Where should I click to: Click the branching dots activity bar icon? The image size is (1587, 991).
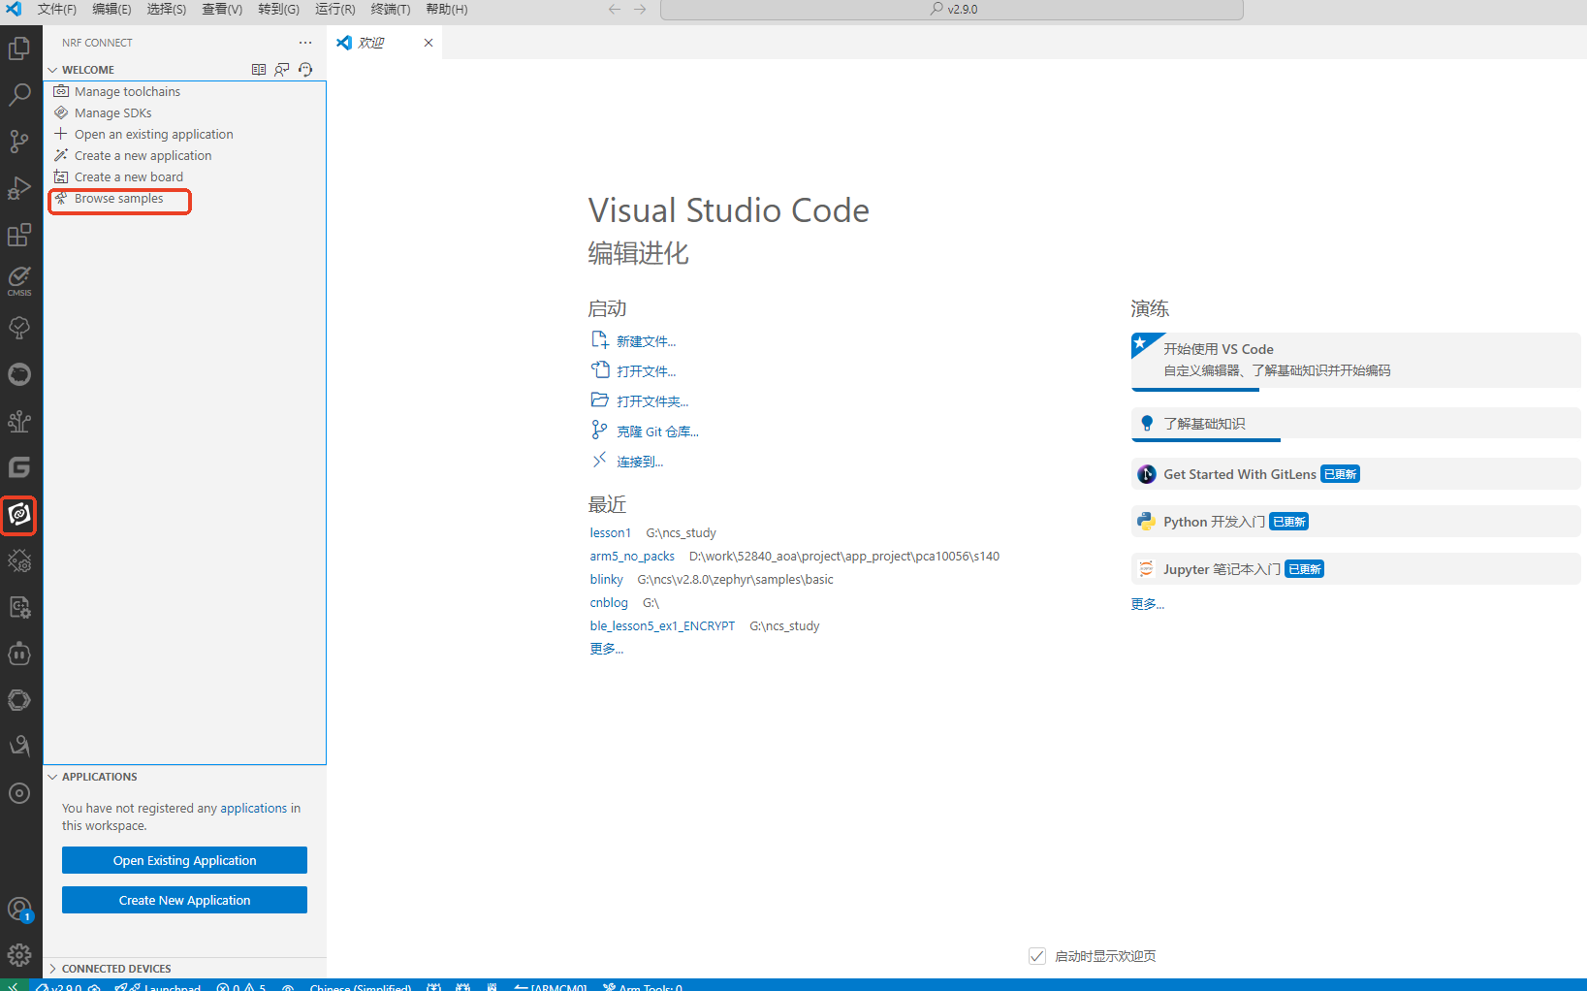19,421
